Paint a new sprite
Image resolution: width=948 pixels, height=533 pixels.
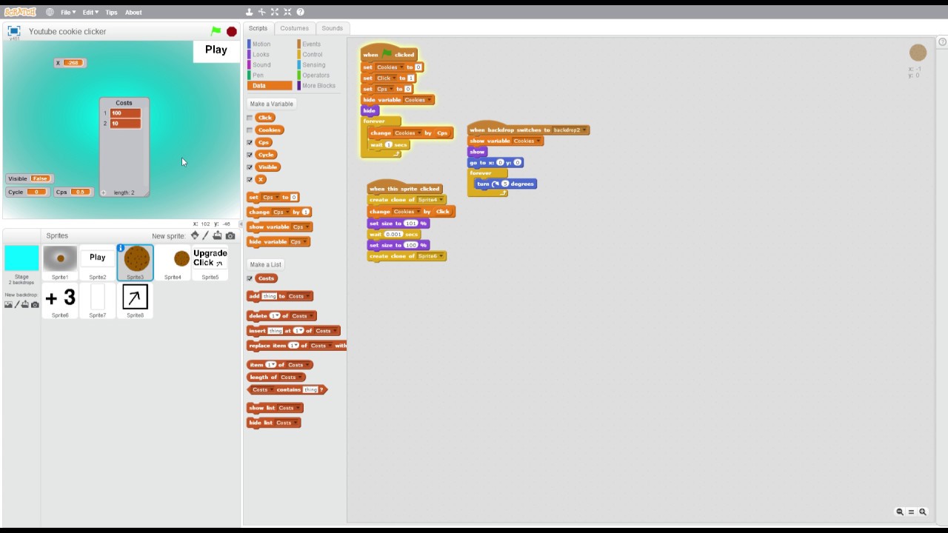206,235
